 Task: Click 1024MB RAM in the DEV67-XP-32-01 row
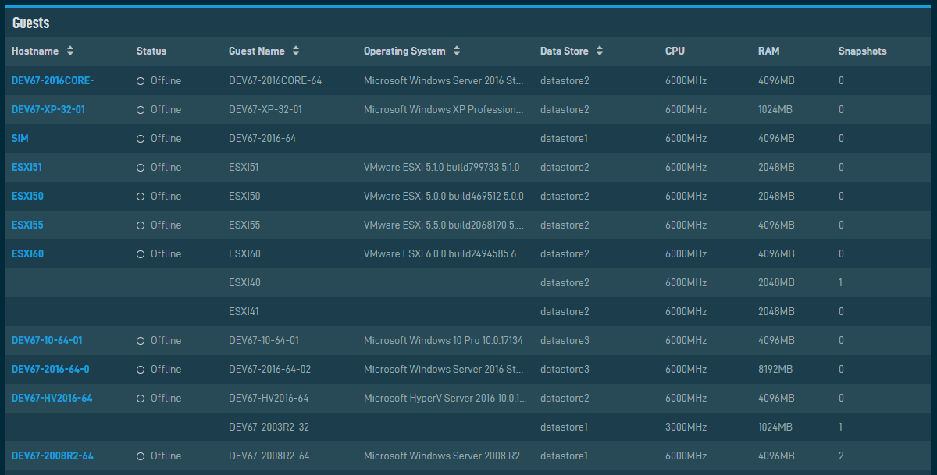(775, 109)
